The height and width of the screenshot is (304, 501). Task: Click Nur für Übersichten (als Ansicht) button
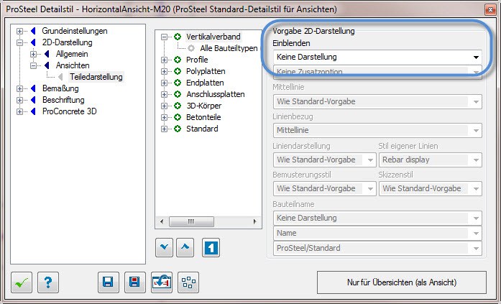tap(402, 282)
